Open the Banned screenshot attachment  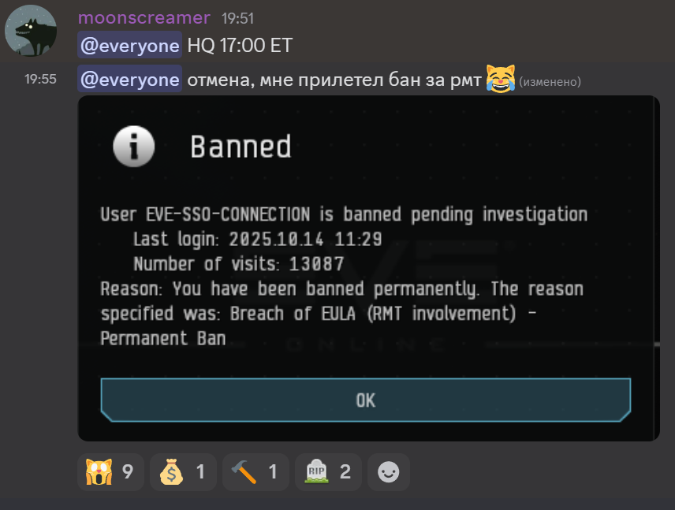[368, 268]
